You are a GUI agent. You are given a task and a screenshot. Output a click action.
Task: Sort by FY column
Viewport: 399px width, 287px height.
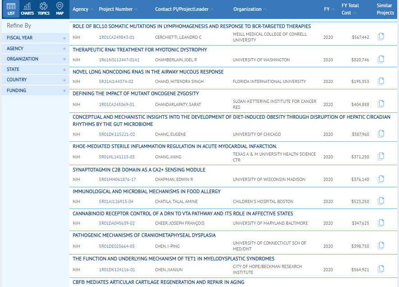pyautogui.click(x=329, y=9)
